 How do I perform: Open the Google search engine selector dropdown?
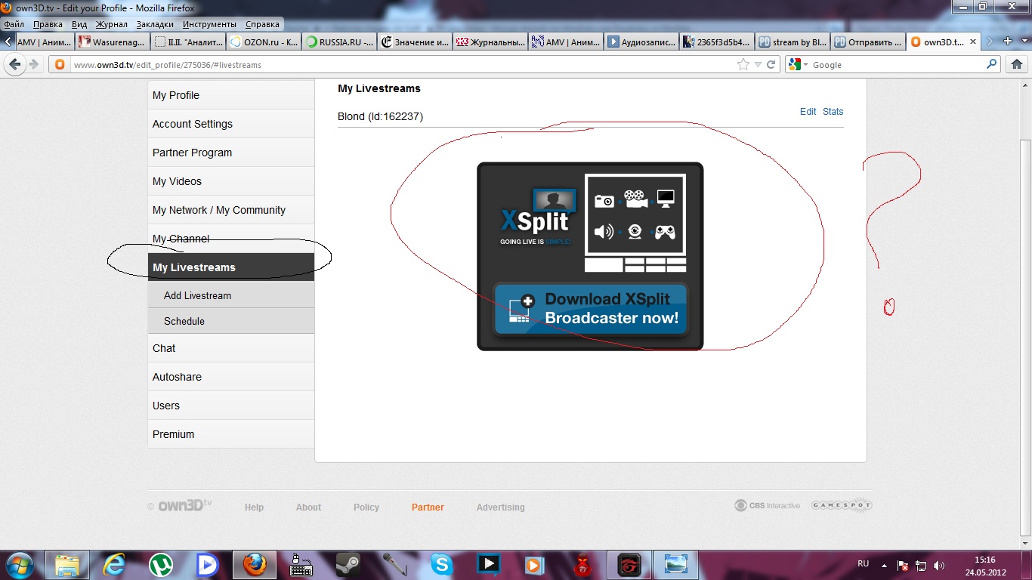click(x=795, y=64)
